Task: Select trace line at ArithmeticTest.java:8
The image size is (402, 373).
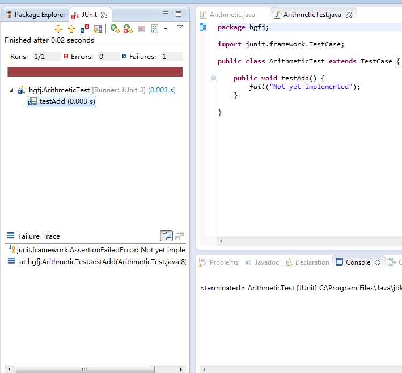Action: (x=97, y=262)
